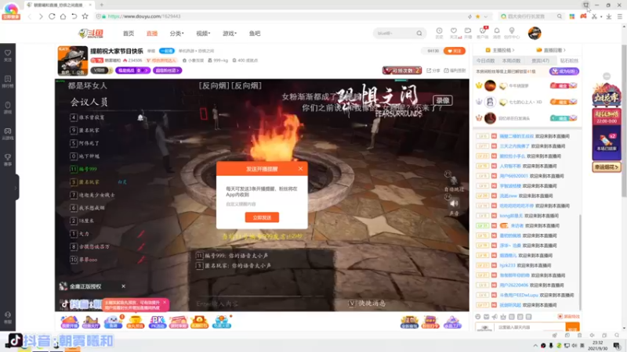Screen dimensions: 627x352
Task: Expand the 分类 dropdown menu
Action: (x=176, y=34)
